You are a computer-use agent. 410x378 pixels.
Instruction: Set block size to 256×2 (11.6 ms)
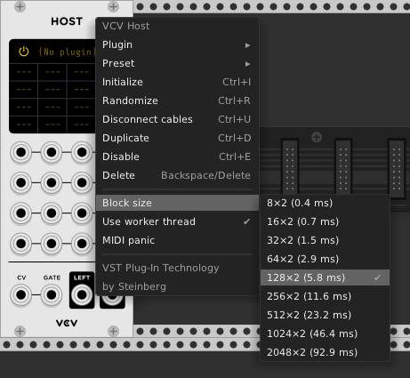[x=325, y=296]
